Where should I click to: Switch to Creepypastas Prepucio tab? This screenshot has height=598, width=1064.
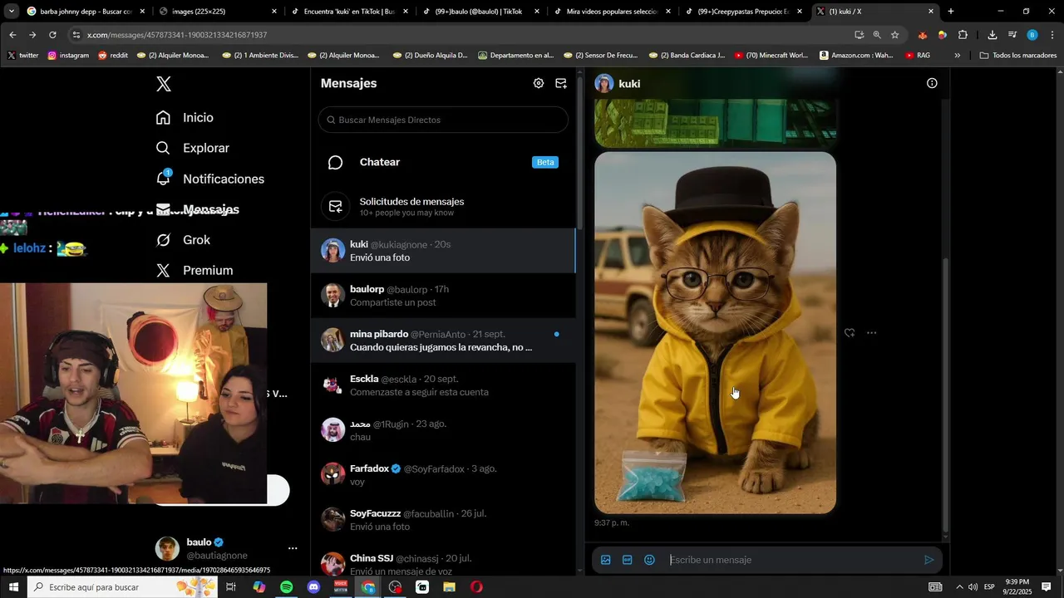(x=743, y=12)
